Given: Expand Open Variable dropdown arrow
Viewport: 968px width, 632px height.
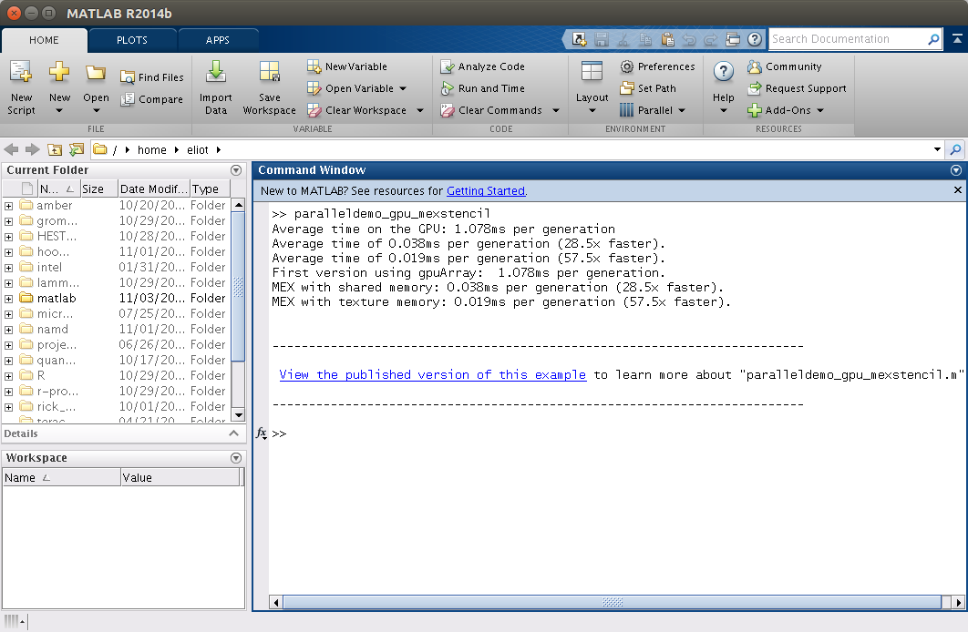Looking at the screenshot, I should coord(403,88).
